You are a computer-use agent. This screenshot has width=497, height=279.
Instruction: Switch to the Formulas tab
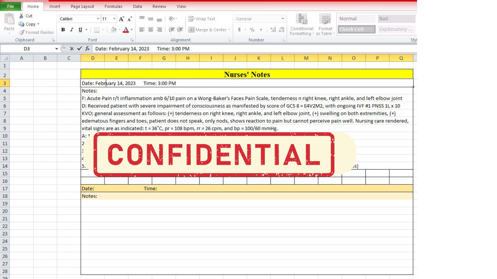point(113,6)
